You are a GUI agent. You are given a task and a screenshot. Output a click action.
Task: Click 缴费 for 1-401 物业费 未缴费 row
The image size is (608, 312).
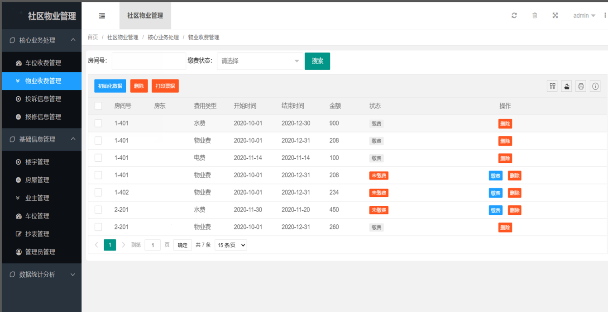(496, 175)
